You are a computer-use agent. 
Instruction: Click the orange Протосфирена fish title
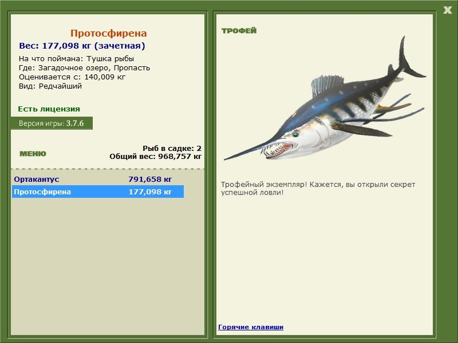click(108, 33)
